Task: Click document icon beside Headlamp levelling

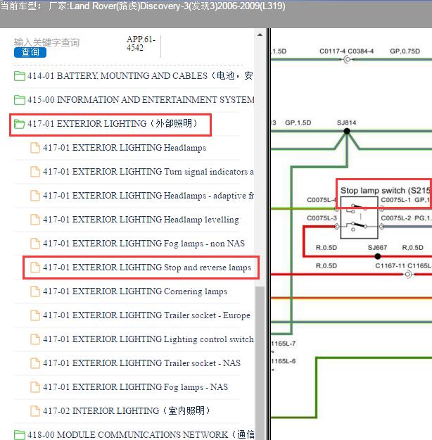Action: pos(34,220)
